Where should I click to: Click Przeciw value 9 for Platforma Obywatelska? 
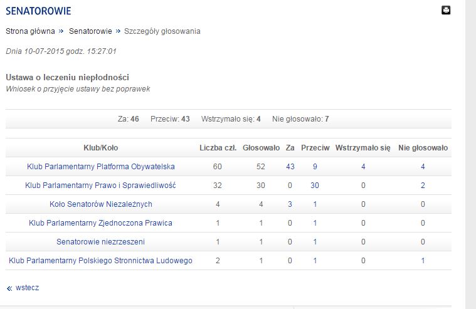coord(315,167)
